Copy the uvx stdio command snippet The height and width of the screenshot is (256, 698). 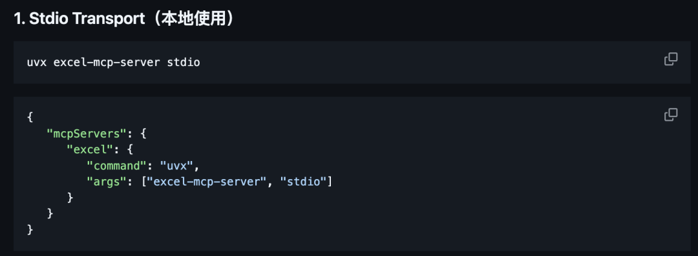[671, 59]
